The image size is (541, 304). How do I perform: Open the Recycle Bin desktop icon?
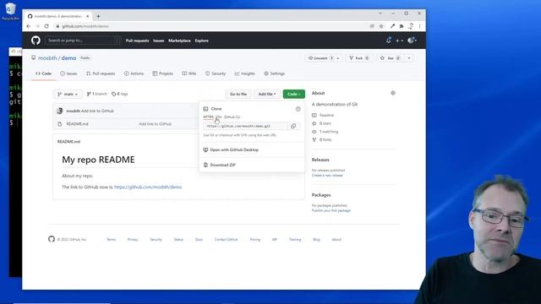click(x=10, y=11)
